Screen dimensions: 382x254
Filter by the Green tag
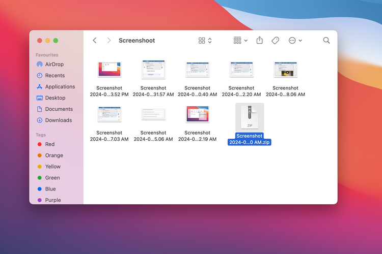52,178
